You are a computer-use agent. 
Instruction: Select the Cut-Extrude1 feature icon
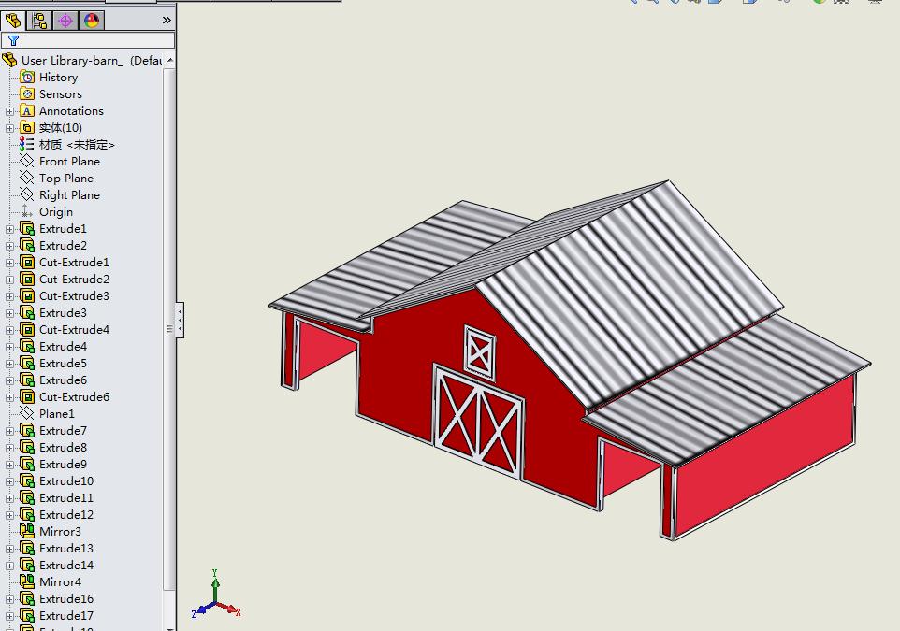coord(27,262)
